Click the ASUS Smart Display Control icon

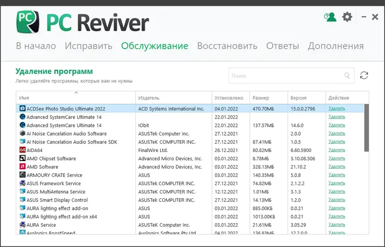point(22,200)
